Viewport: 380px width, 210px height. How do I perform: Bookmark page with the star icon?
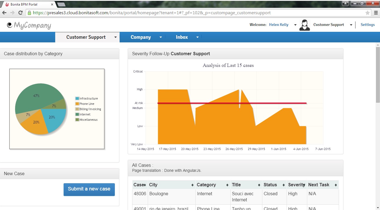(x=367, y=13)
